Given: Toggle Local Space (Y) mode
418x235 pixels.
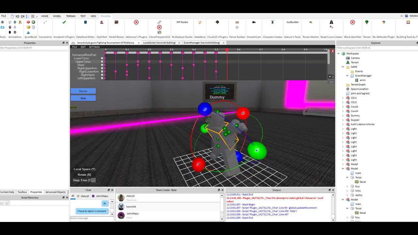Looking at the screenshot, I should click(84, 169).
